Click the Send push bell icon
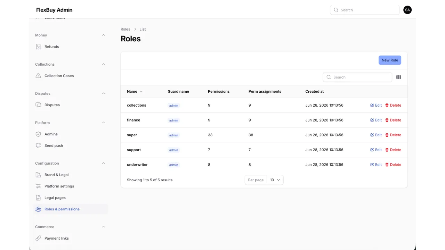The width and height of the screenshot is (445, 250). point(38,145)
